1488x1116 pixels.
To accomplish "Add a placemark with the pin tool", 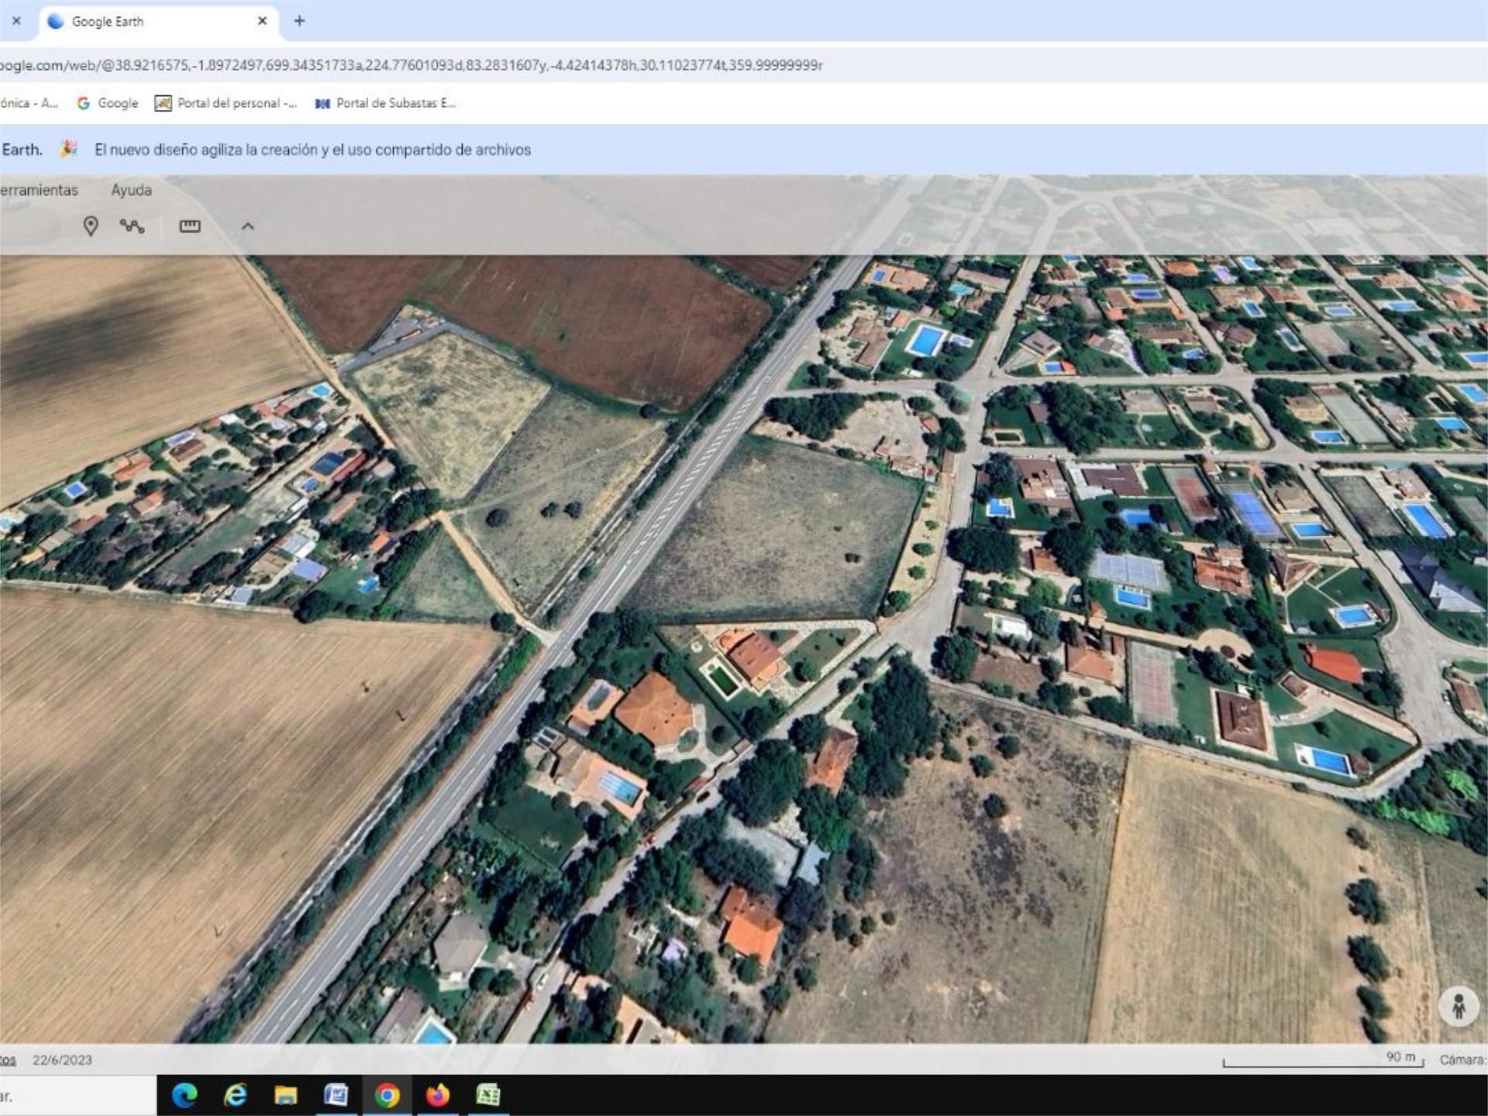I will (91, 226).
